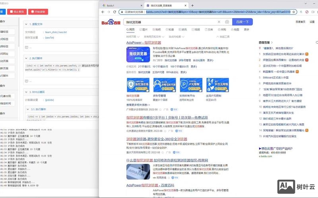The width and height of the screenshot is (318, 198).
Task: Collapse step 3. WHILE循环
Action: coord(26,92)
